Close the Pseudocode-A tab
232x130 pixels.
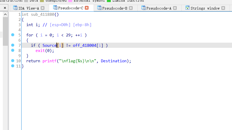pyautogui.click(x=175, y=8)
